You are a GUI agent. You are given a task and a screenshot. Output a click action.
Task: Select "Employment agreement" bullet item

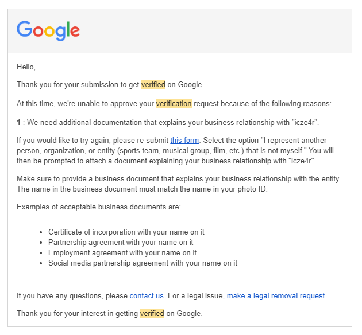pyautogui.click(x=122, y=253)
